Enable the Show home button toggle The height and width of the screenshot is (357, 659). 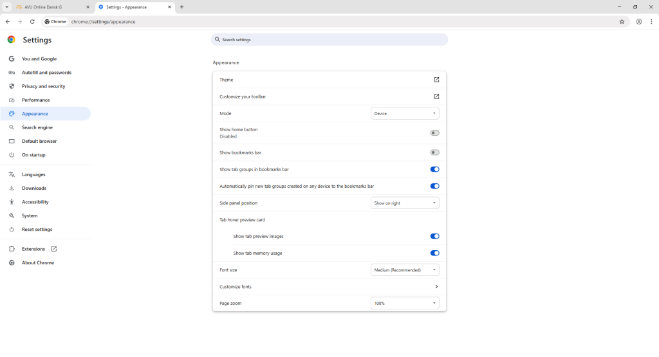click(434, 133)
